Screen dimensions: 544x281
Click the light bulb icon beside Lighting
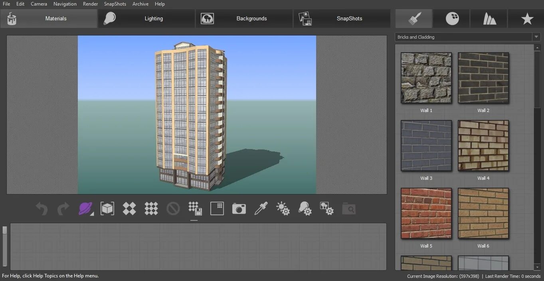(109, 18)
